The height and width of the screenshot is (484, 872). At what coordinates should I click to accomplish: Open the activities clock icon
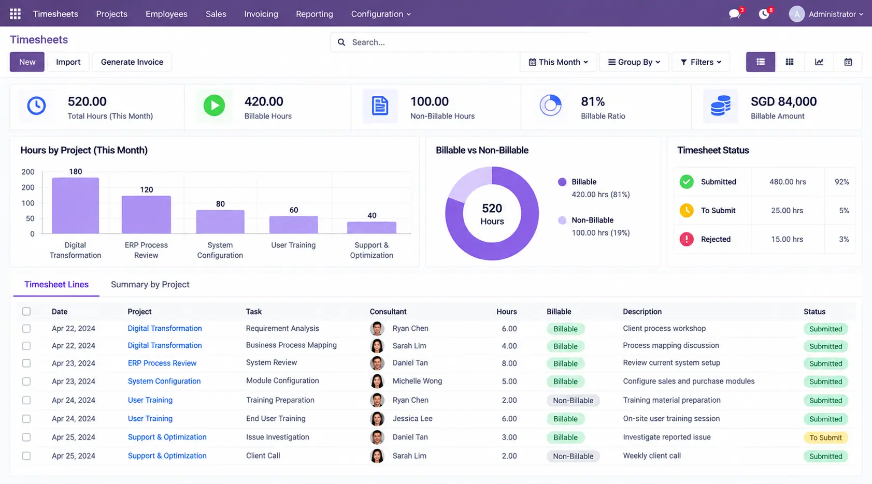[x=764, y=14]
